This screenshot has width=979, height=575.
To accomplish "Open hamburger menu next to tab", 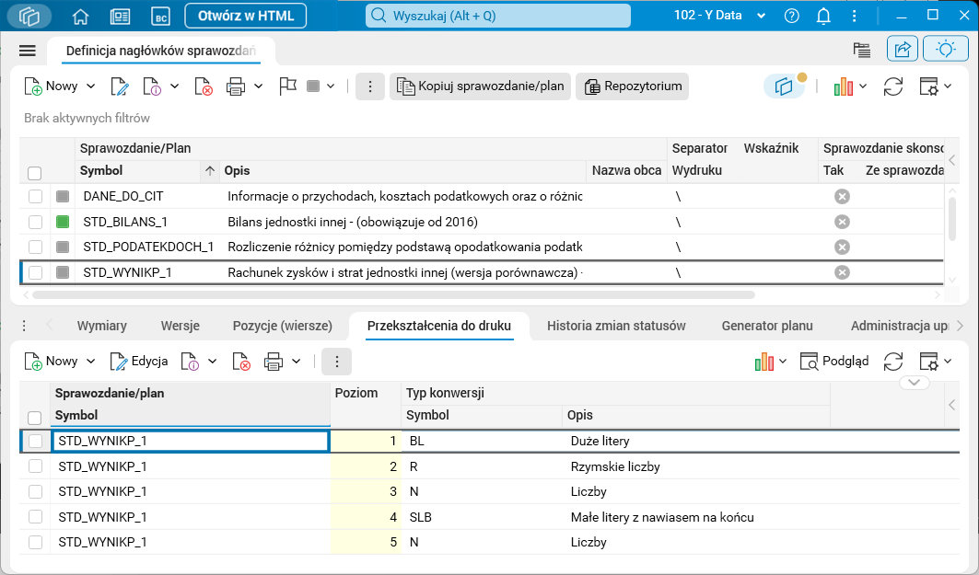I will pos(28,52).
